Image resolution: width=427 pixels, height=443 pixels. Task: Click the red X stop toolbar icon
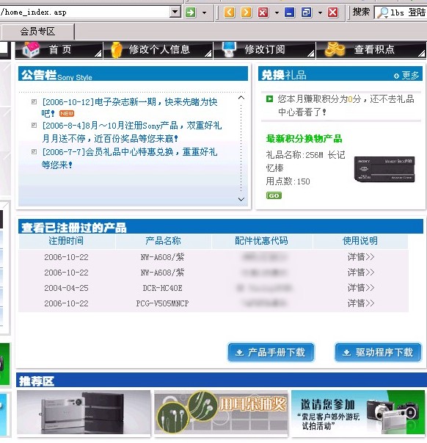263,12
